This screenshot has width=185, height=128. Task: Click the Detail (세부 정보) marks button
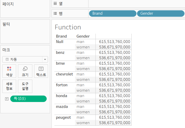click(x=9, y=86)
